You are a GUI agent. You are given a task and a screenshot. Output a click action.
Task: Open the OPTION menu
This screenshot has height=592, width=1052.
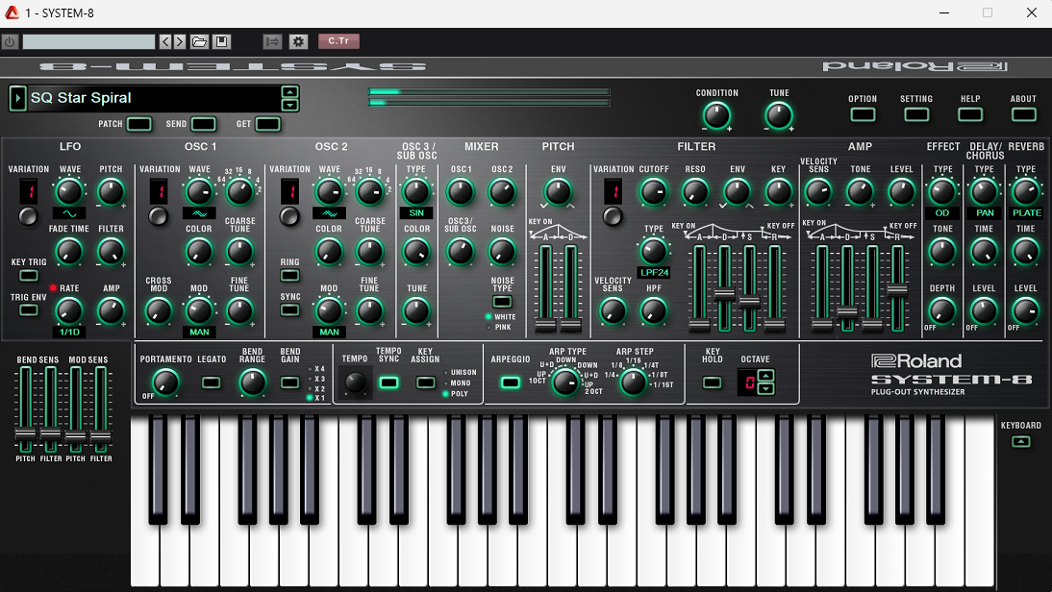tap(863, 114)
